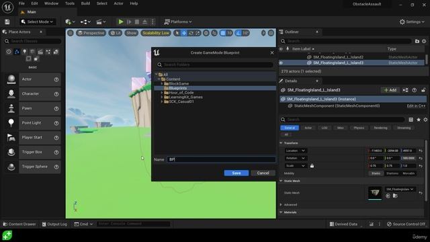Image resolution: width=430 pixels, height=242 pixels.
Task: Select the Lights category icon in Place Actors
Action: [25, 52]
